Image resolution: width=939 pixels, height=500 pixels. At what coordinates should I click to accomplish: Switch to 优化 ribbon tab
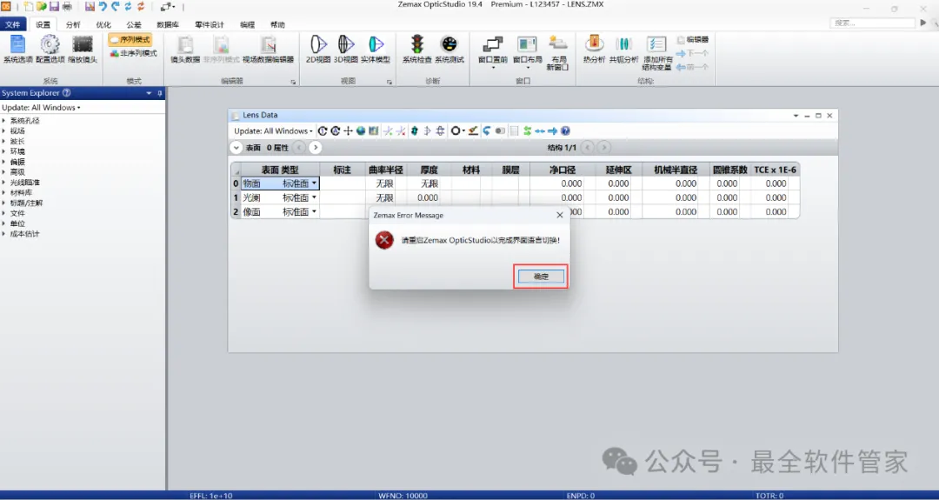point(103,24)
